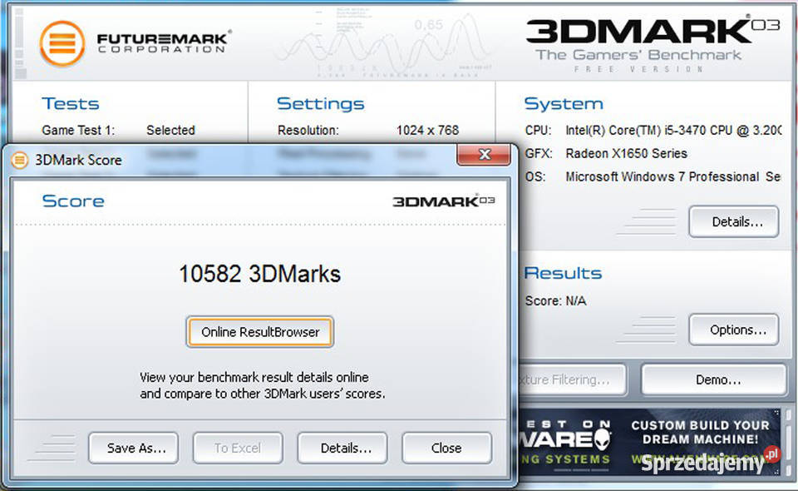Click the Alienware advertisement banner

click(649, 442)
